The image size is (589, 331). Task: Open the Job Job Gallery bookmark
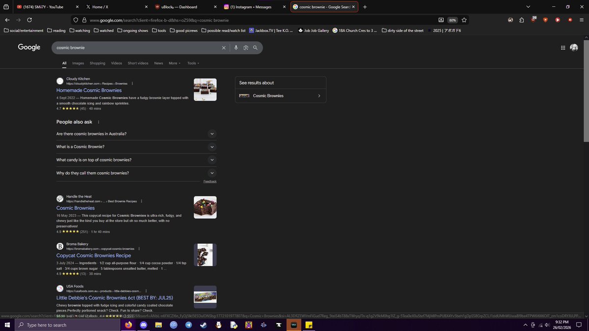pyautogui.click(x=313, y=30)
